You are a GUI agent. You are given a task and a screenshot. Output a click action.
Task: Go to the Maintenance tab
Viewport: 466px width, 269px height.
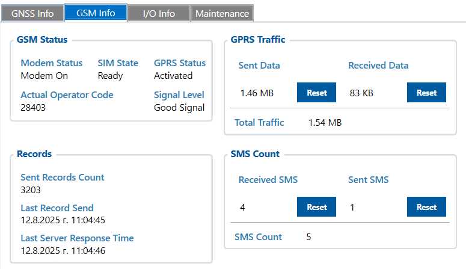222,13
